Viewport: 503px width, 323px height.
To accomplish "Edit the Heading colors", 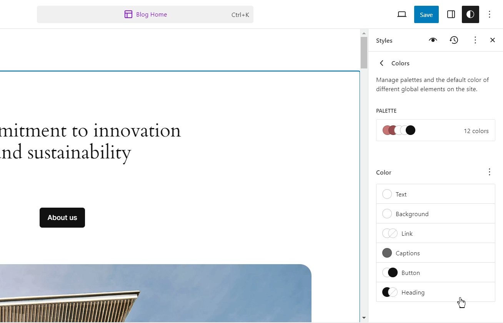I will tap(435, 292).
